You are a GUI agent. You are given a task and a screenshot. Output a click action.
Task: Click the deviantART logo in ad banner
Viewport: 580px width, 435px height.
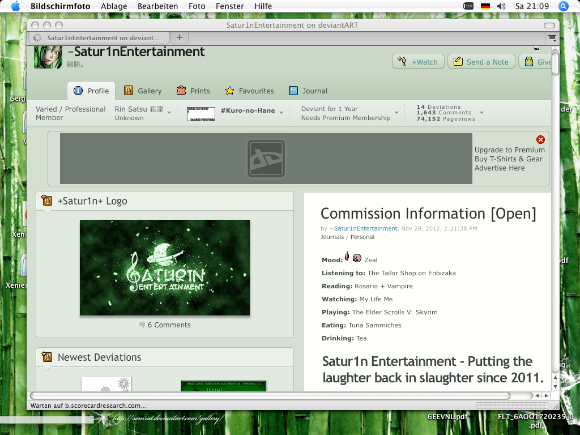[266, 159]
